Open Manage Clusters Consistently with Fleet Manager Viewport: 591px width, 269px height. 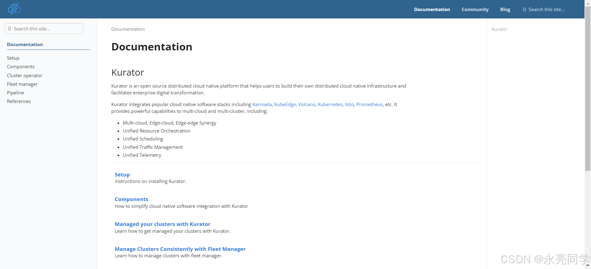[x=180, y=249]
